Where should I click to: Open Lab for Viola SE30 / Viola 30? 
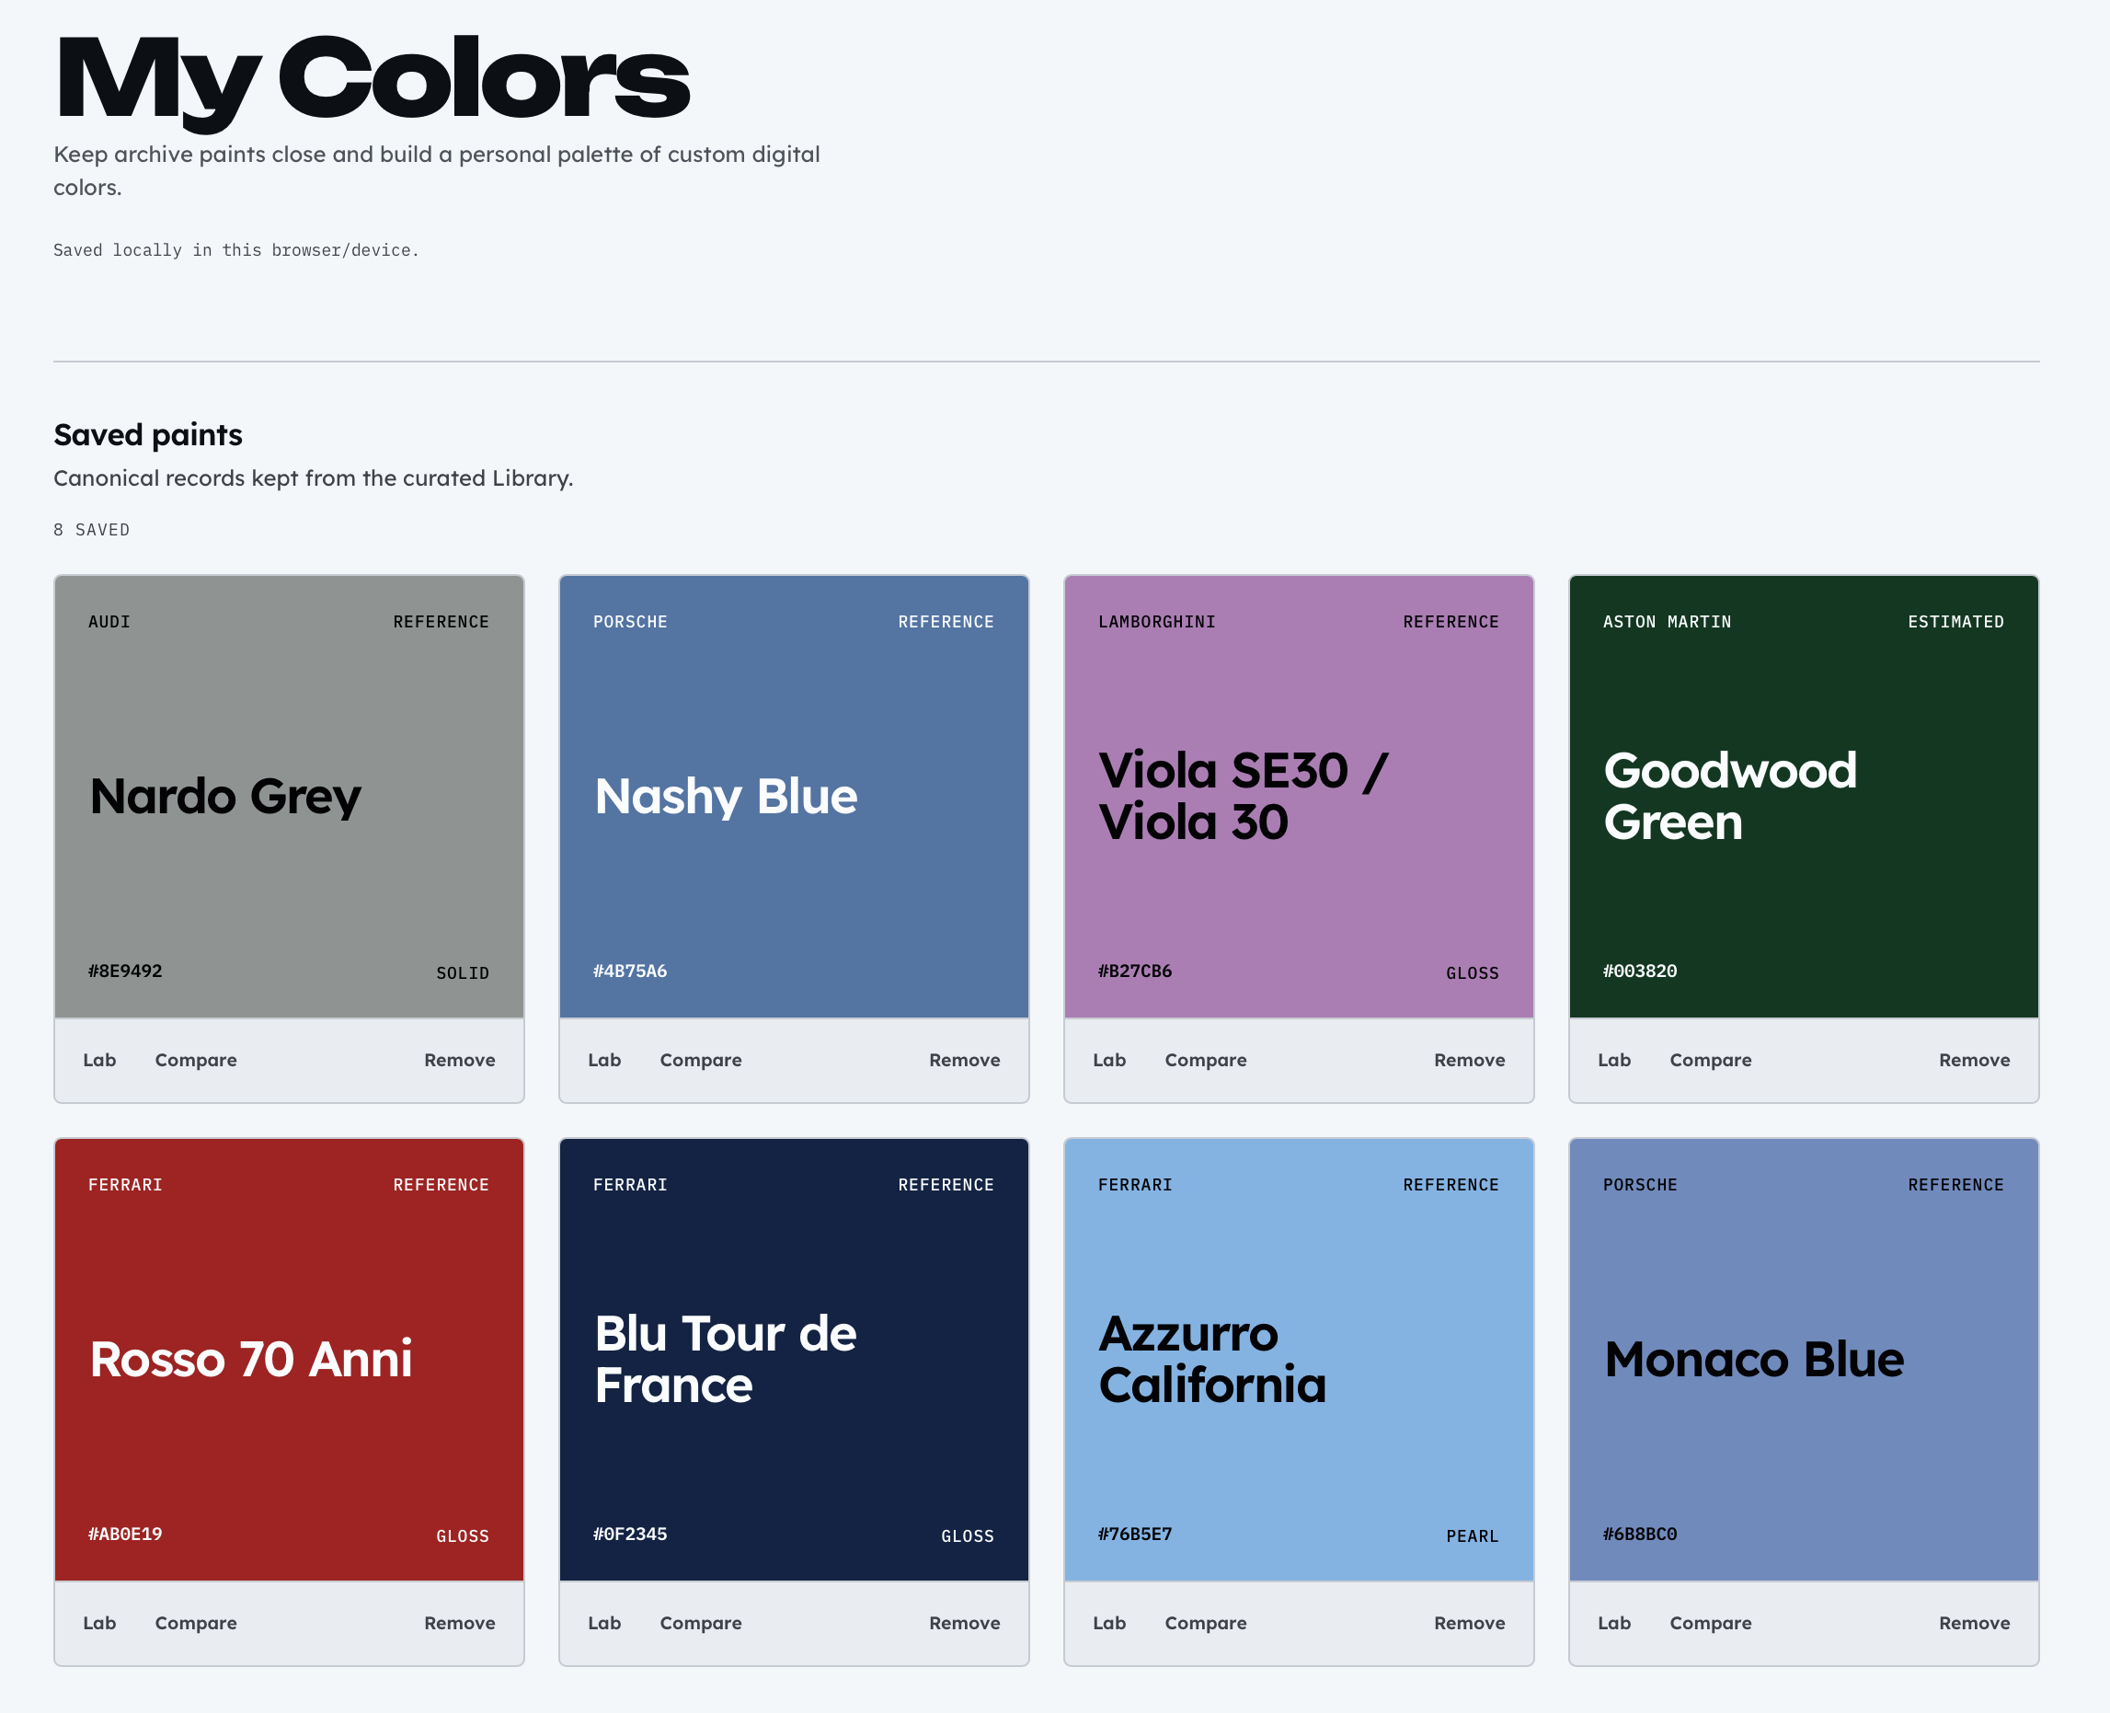point(1110,1060)
